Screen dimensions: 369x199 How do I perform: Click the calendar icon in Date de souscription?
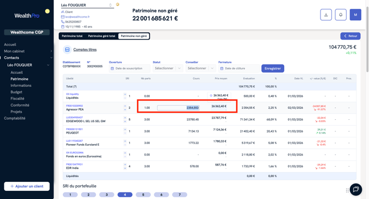[x=112, y=69]
